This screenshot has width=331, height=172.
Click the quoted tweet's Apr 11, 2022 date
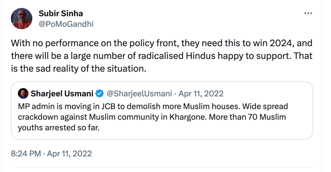click(x=201, y=94)
